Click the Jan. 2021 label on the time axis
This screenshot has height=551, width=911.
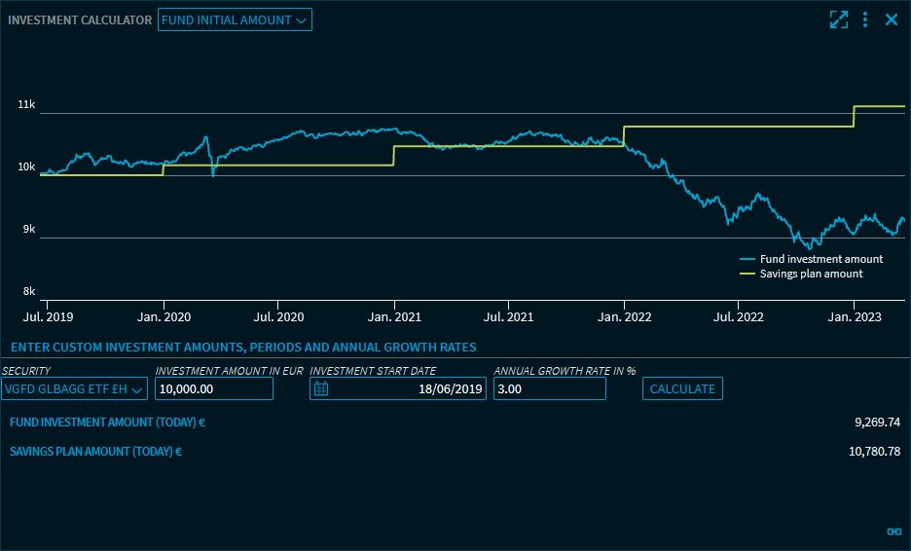(393, 317)
